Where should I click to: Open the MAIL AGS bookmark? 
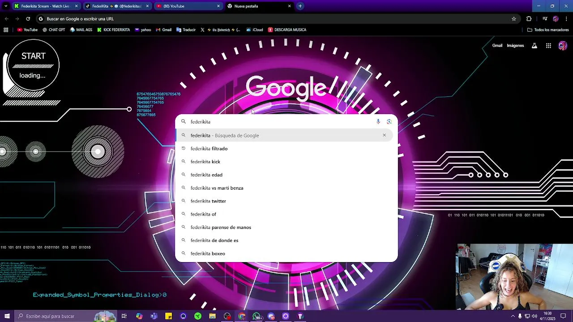click(x=81, y=30)
